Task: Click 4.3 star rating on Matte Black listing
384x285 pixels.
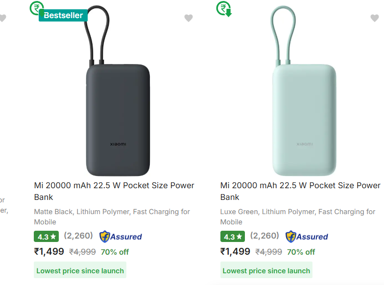Action: click(x=47, y=237)
